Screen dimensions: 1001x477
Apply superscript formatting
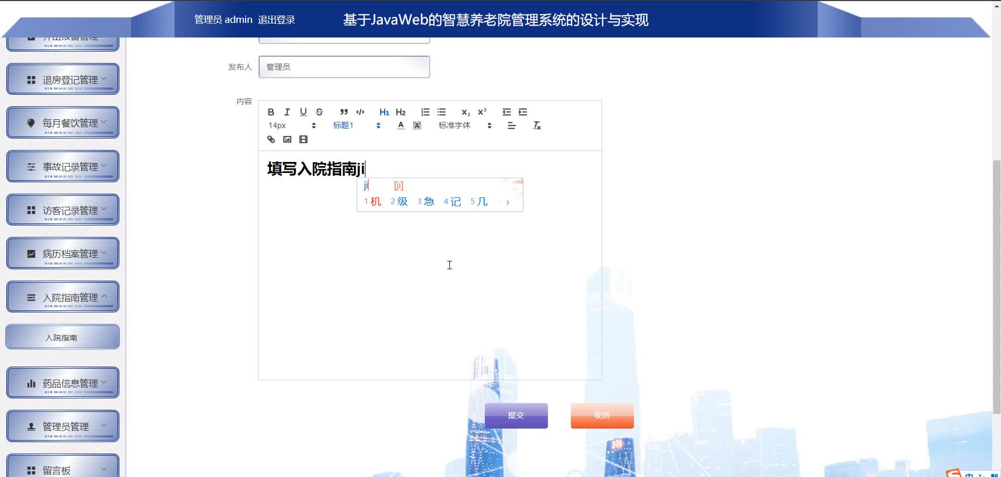[x=482, y=112]
